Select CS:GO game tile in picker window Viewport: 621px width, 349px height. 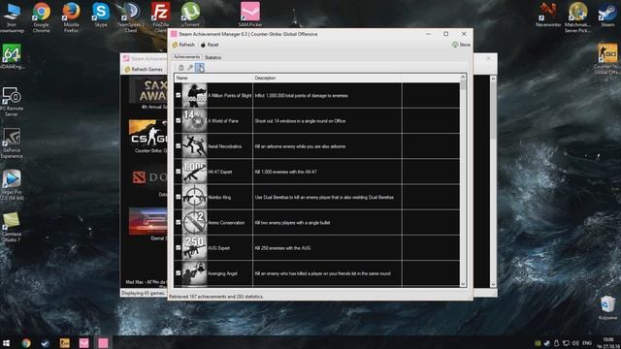pyautogui.click(x=148, y=136)
